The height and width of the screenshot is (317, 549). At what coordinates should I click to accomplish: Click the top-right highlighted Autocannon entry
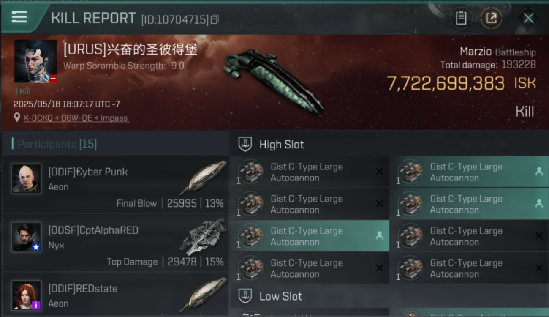click(469, 172)
